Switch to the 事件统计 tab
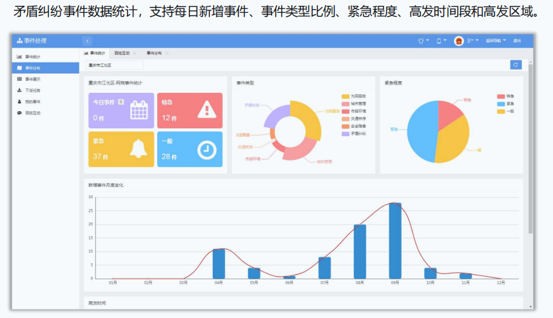The image size is (553, 318). click(x=95, y=53)
